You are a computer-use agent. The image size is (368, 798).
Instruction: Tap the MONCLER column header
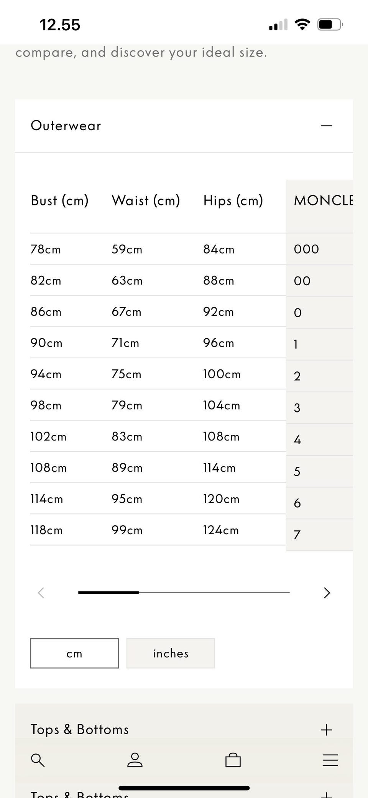pyautogui.click(x=323, y=200)
